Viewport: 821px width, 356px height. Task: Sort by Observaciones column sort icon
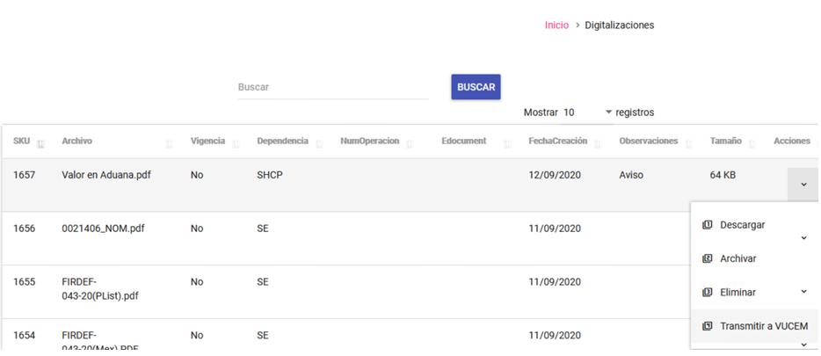coord(688,144)
